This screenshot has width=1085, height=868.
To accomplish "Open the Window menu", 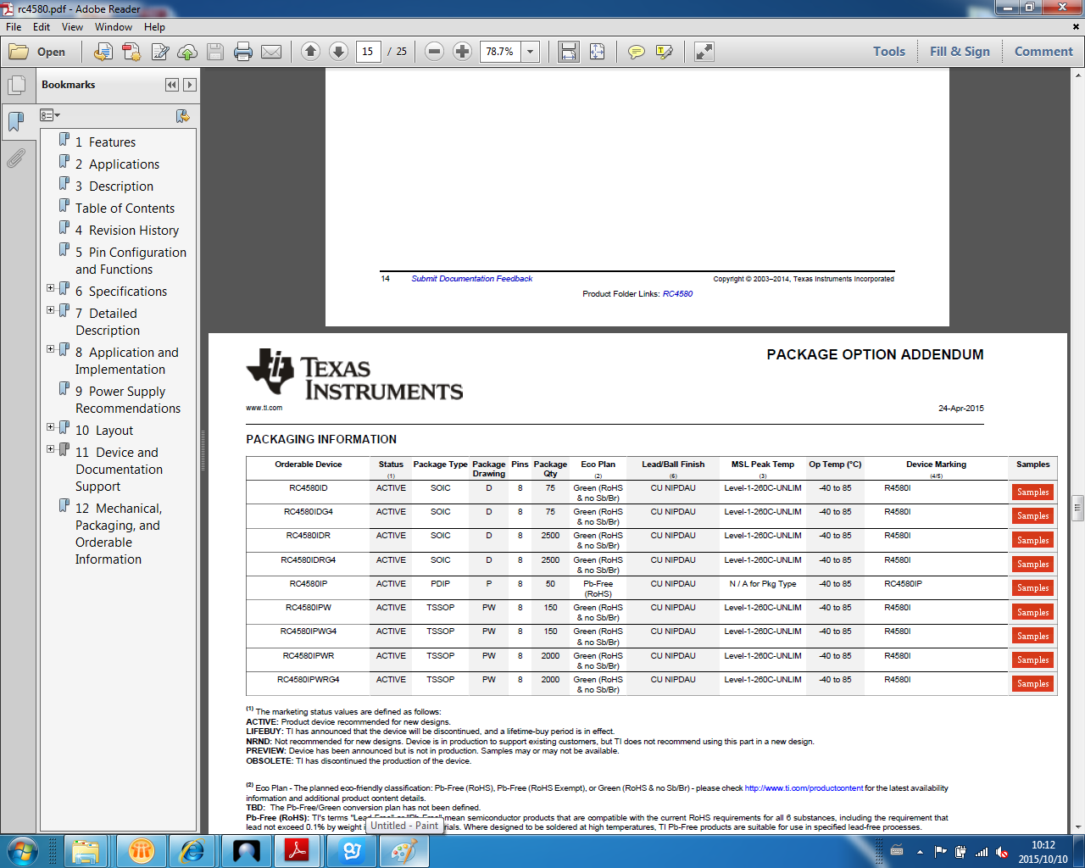I will pyautogui.click(x=114, y=27).
